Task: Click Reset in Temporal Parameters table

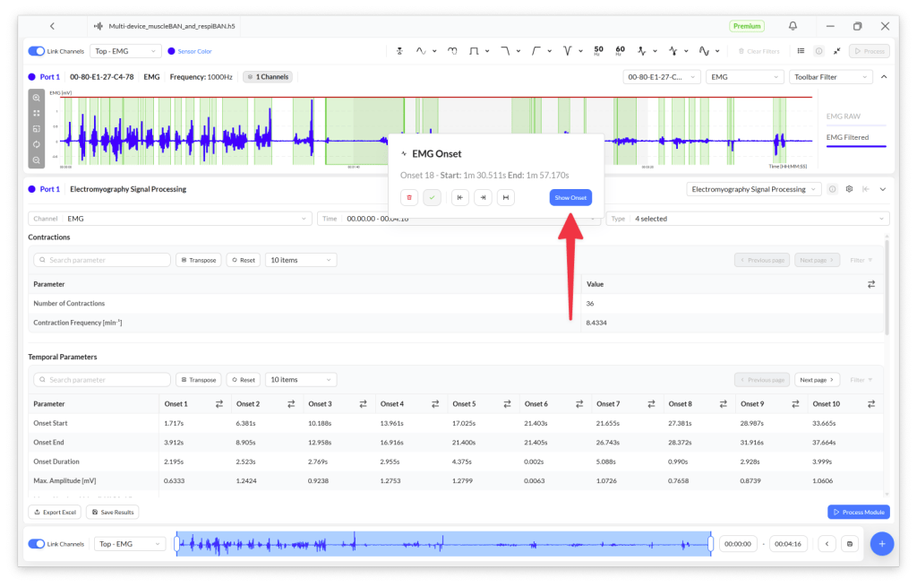Action: click(244, 380)
